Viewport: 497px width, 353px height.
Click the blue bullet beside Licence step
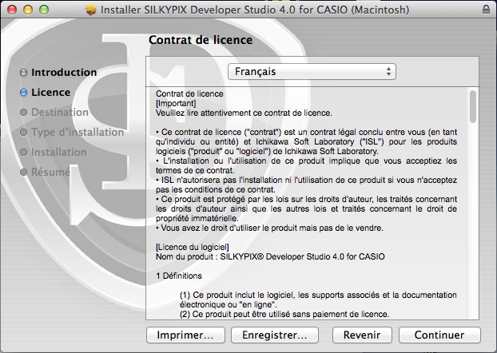click(24, 93)
